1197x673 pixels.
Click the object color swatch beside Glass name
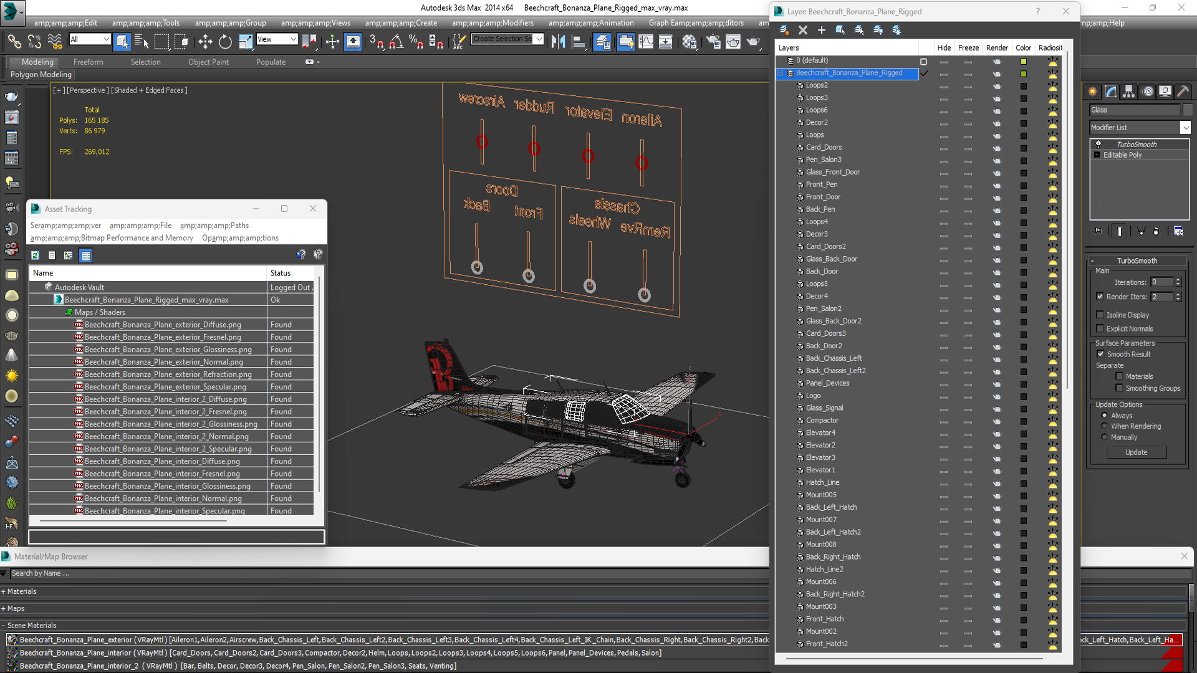[1187, 110]
